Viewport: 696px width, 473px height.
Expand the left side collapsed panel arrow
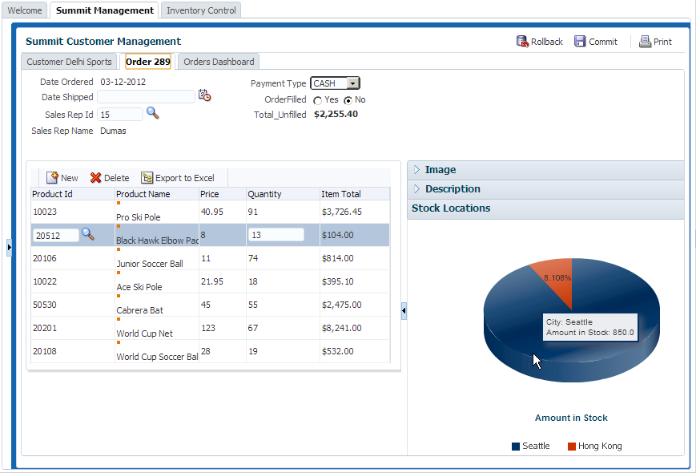click(10, 247)
